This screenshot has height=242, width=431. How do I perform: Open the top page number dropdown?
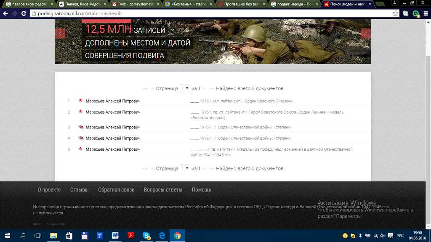click(x=185, y=88)
